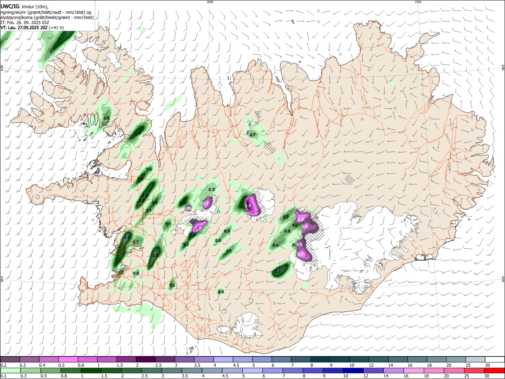Click the white 0.9 snowfall value on the pink area
505x379 pixels.
pyautogui.click(x=301, y=219)
